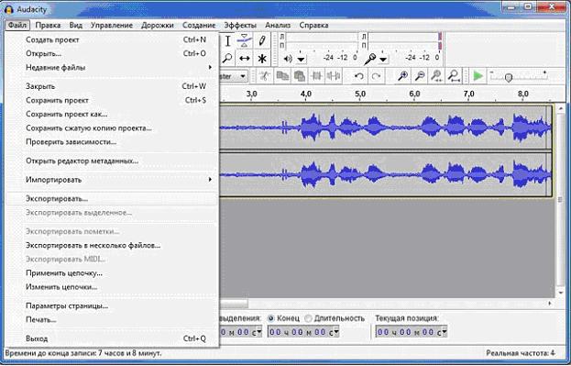Adjust the playback speed slider knob
The width and height of the screenshot is (571, 366).
(x=509, y=78)
